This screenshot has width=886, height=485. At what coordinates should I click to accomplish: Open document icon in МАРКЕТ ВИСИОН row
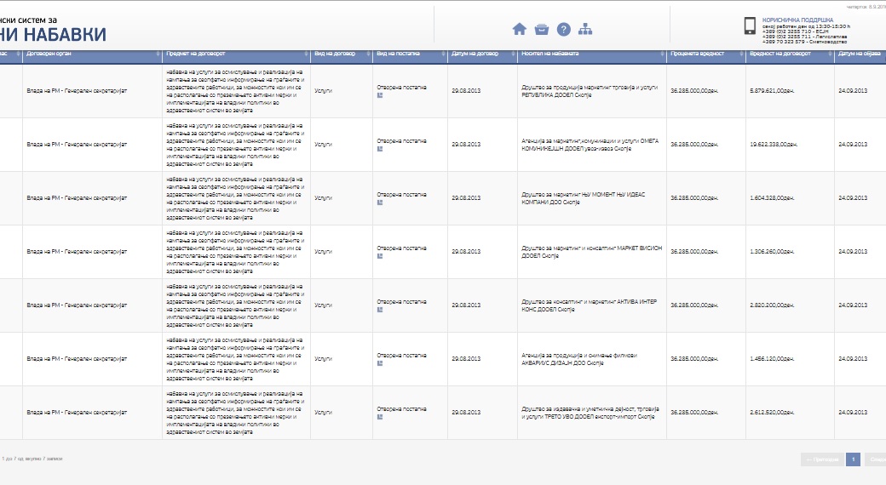pos(380,256)
